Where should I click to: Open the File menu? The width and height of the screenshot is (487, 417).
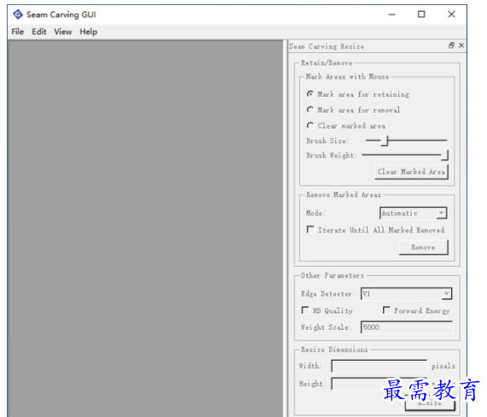pyautogui.click(x=18, y=32)
